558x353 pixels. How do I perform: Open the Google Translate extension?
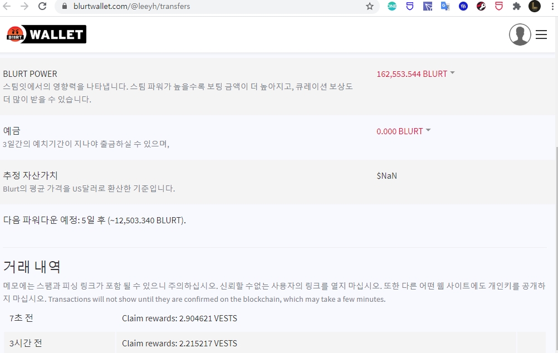tap(445, 7)
